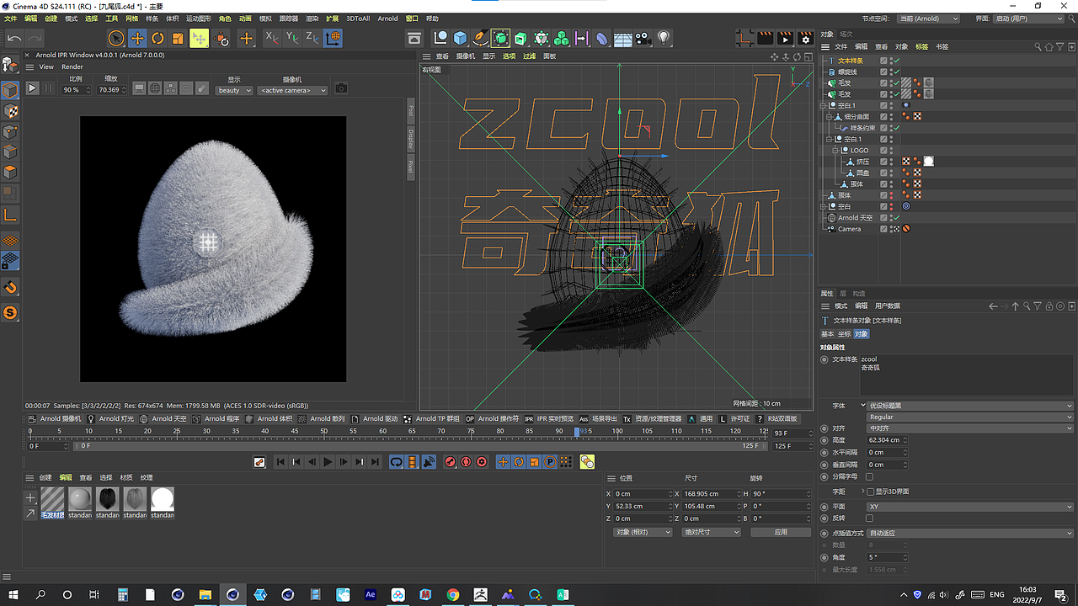The height and width of the screenshot is (606, 1078).
Task: Open the cube primitive object tool
Action: [461, 38]
